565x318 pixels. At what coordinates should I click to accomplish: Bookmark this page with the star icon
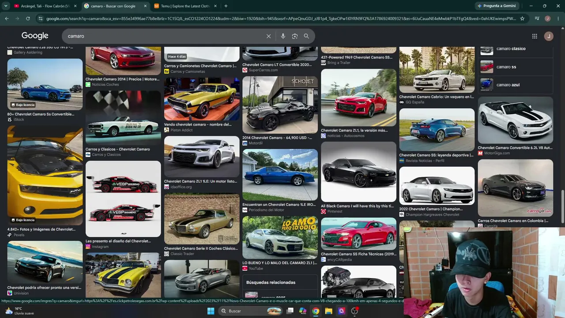522,19
